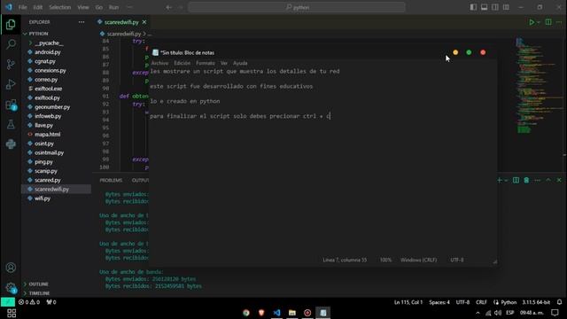Open the Archivo menu in Bloc de notas
This screenshot has height=319, width=567.
point(159,63)
